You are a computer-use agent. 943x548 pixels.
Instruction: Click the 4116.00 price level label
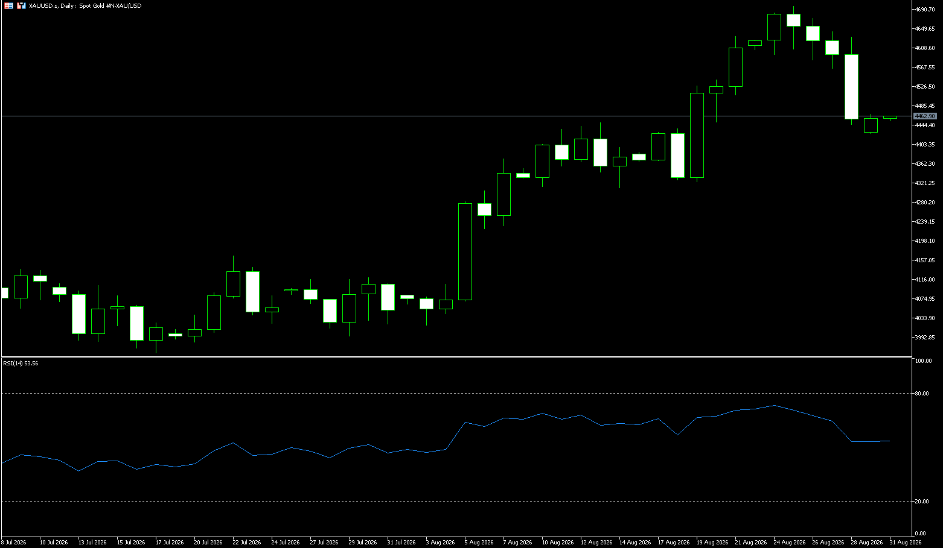tap(925, 280)
